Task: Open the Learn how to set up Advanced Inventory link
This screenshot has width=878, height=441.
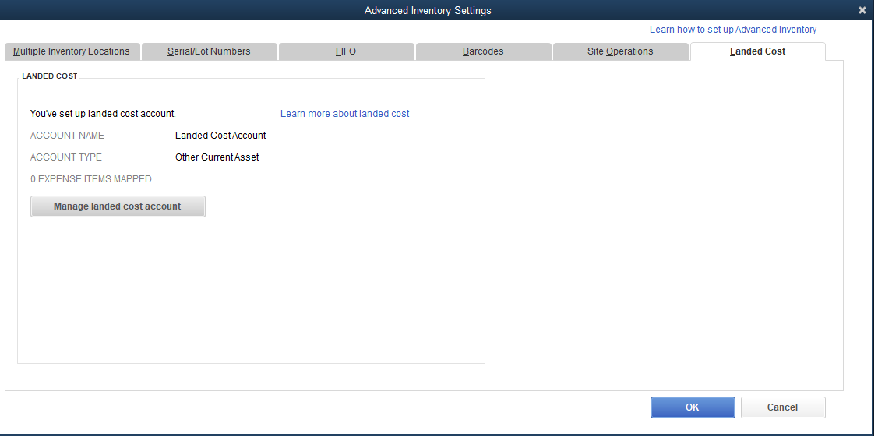Action: (x=733, y=30)
